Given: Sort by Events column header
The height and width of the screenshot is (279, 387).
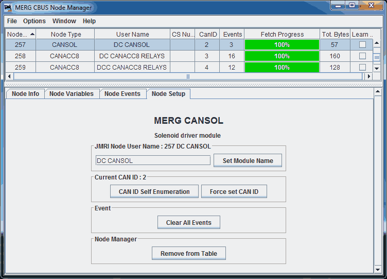Looking at the screenshot, I should (x=232, y=34).
